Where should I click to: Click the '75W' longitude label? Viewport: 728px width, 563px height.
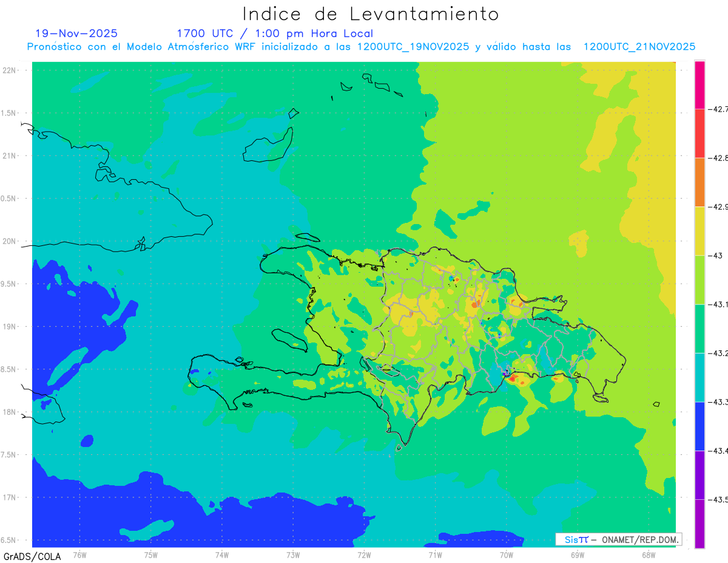pyautogui.click(x=150, y=554)
